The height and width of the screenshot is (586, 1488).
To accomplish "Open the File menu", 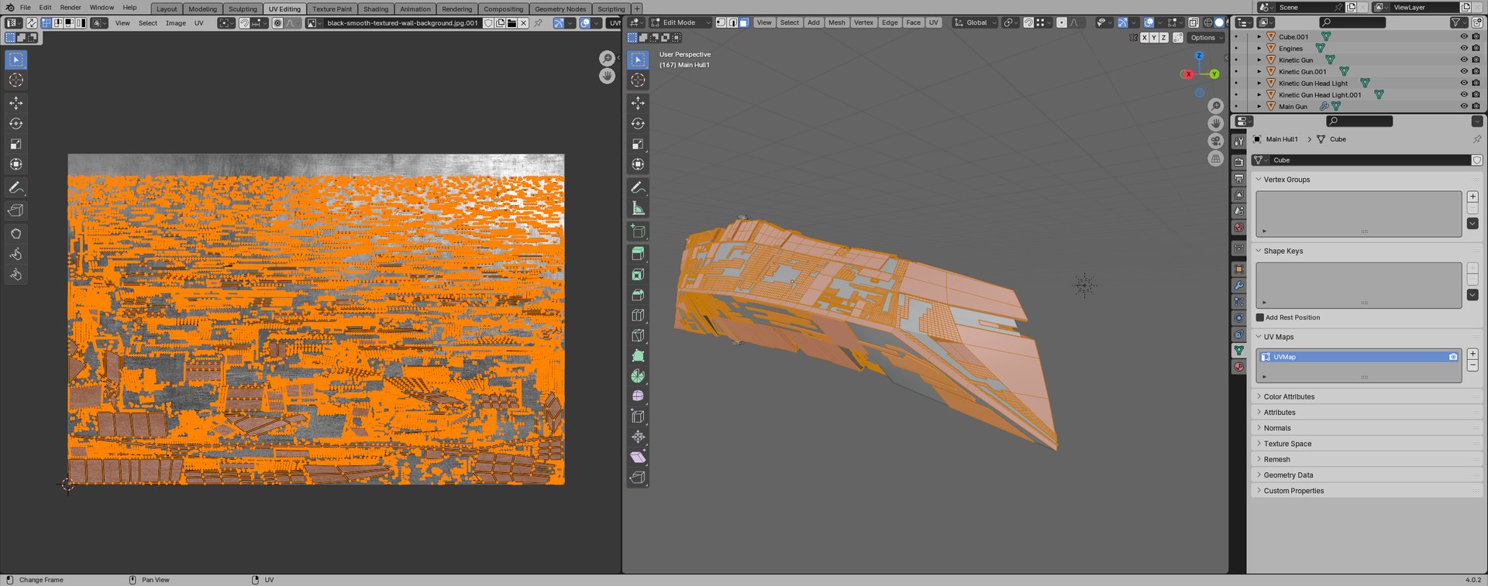I will 26,8.
